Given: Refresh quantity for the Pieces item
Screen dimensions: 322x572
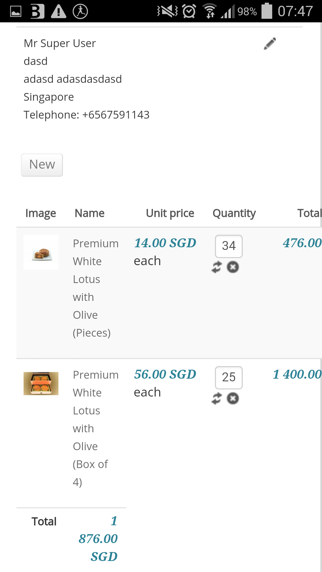Looking at the screenshot, I should pos(217,267).
